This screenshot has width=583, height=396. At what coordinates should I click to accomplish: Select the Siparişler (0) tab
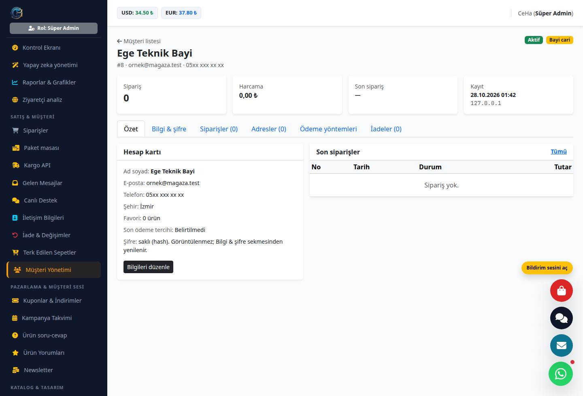[x=219, y=129]
